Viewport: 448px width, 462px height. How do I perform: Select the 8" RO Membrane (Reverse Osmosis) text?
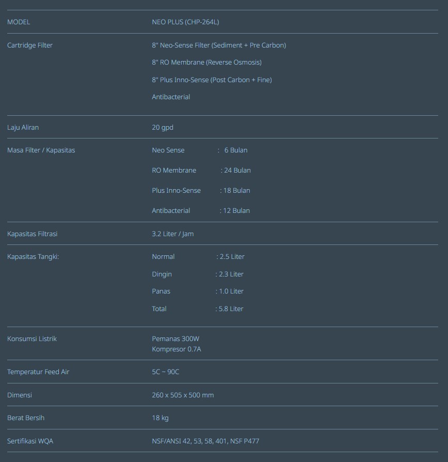pyautogui.click(x=206, y=62)
